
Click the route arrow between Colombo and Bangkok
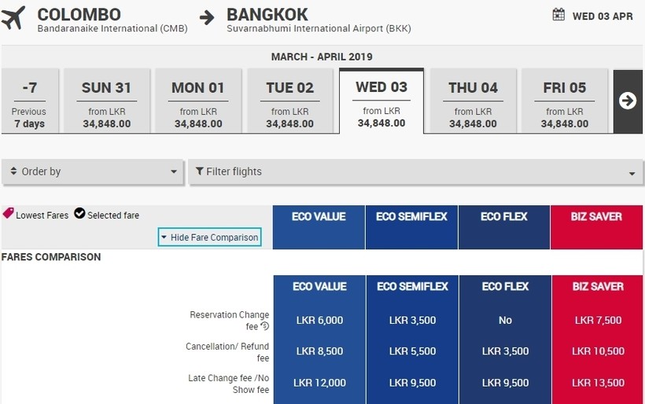[x=207, y=17]
